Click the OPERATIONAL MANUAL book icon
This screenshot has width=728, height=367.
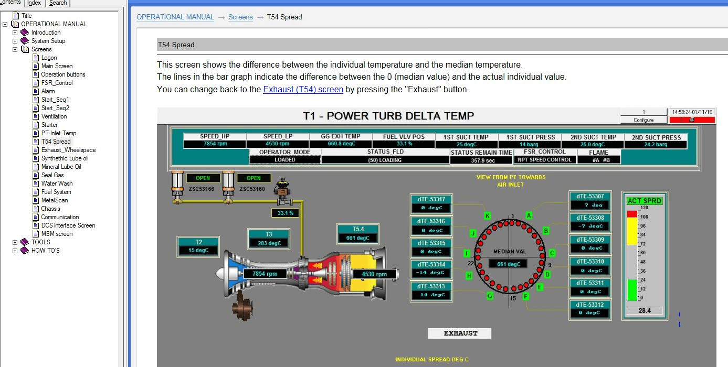pos(16,24)
